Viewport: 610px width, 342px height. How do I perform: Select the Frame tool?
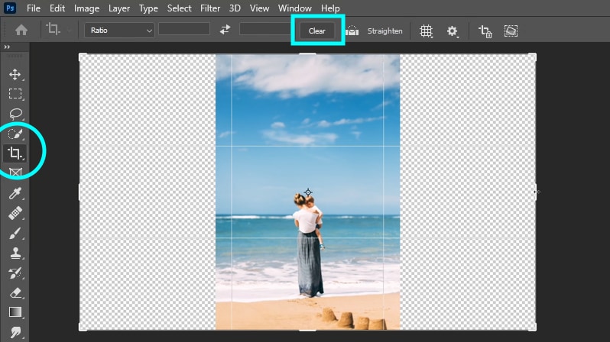point(15,173)
